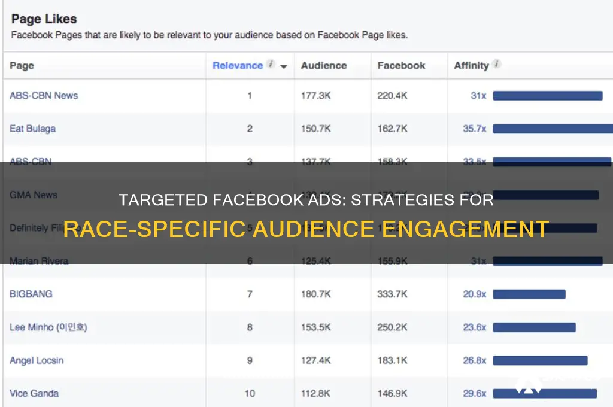Click the 20.9x affinity value
Image resolution: width=613 pixels, height=407 pixels.
(475, 294)
